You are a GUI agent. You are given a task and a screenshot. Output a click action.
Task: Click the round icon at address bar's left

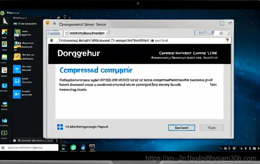coord(52,40)
